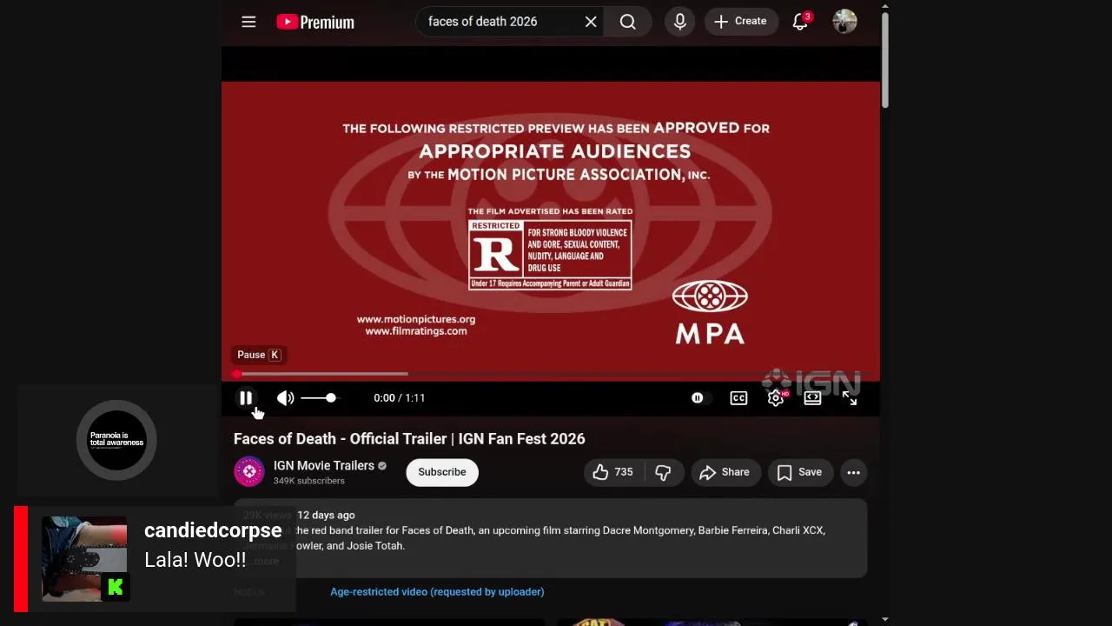The width and height of the screenshot is (1112, 626).
Task: Open IGN Movie Trailers channel name
Action: 324,466
